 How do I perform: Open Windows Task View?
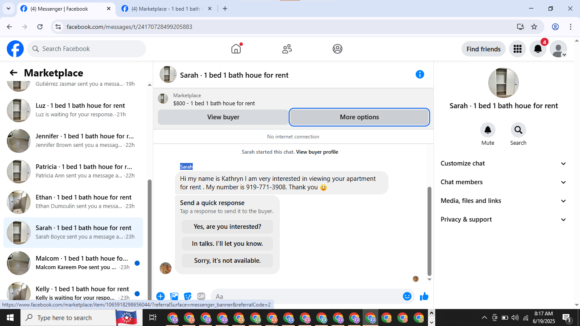click(x=153, y=318)
